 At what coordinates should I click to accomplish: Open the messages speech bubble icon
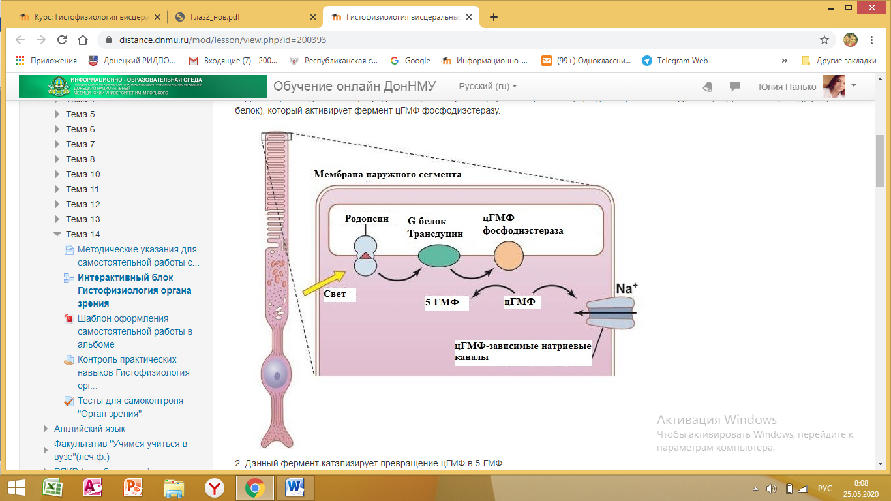(735, 87)
